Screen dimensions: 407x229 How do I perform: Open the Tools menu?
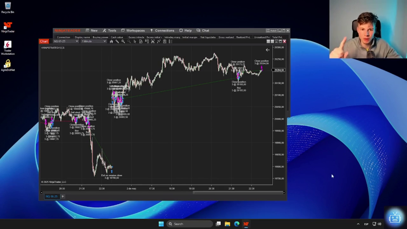[x=109, y=31]
